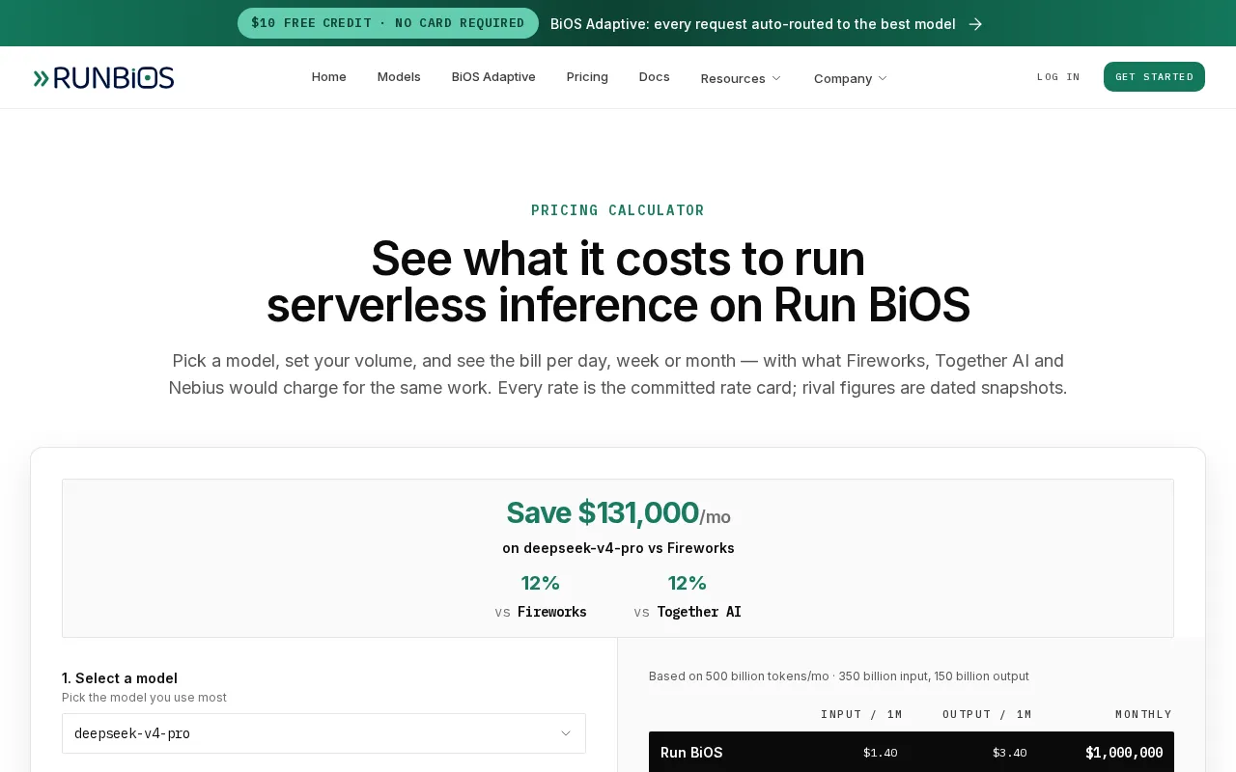
Task: Click the MONTHLY column header
Action: point(1143,714)
